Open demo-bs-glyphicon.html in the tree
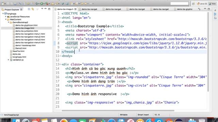This screenshot has height=122, width=218. (26, 25)
